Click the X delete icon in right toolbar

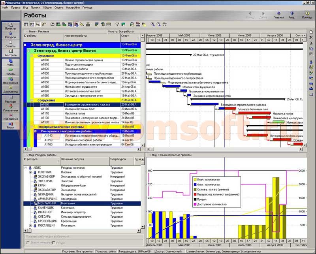click(311, 38)
